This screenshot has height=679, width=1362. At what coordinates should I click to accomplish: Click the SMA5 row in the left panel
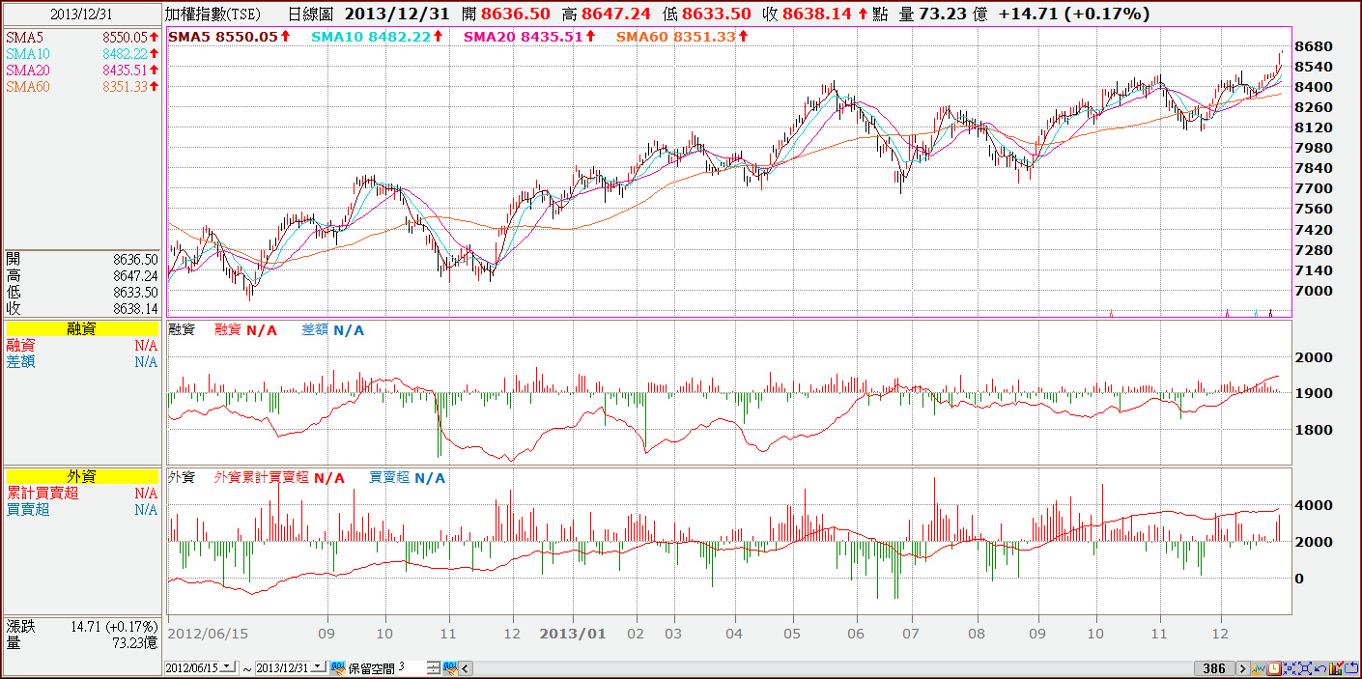point(82,37)
